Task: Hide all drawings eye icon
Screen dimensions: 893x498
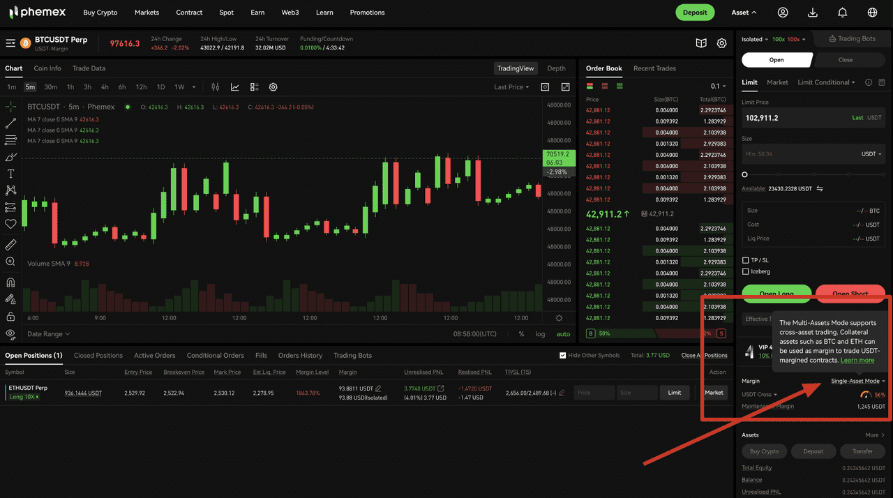Action: point(10,335)
